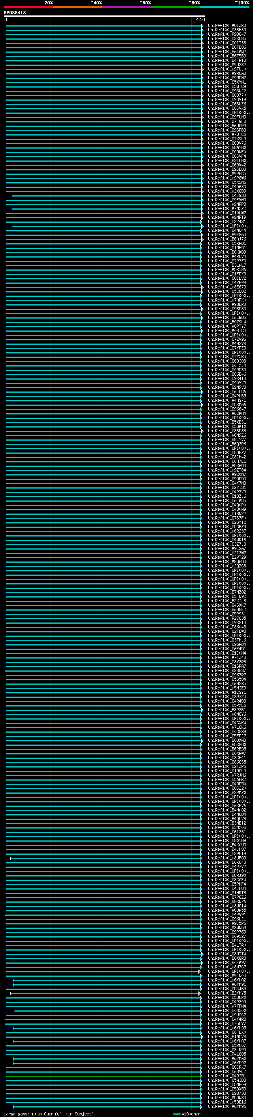
Task: Click hit label UniRef100_Q6F451
Action: [x=227, y=649]
